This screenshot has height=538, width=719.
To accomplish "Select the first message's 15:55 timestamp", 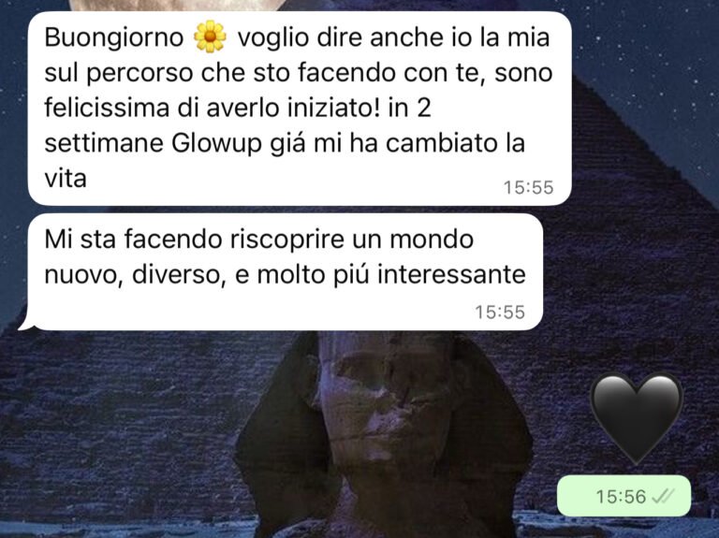I will tap(528, 187).
